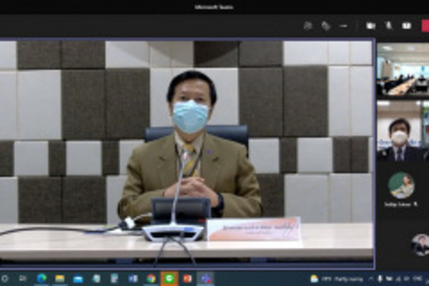This screenshot has width=429, height=286.
Task: Toggle the Teams microphone mute button
Action: 389,26
